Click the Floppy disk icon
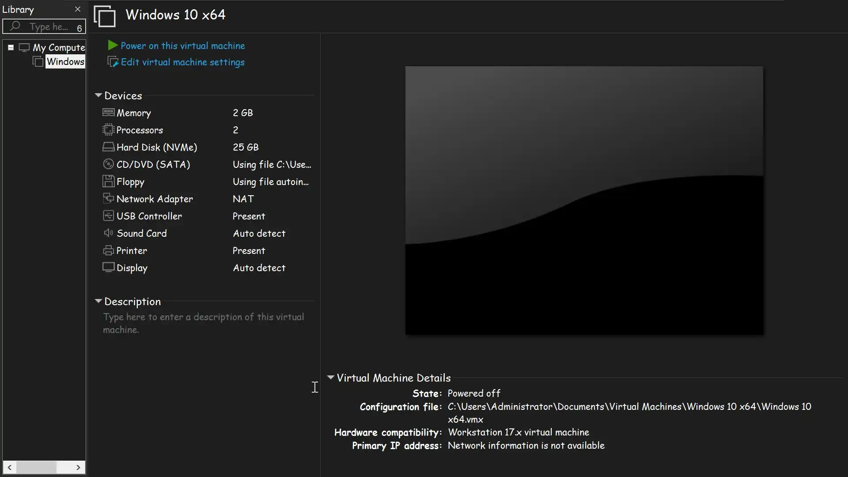Image resolution: width=848 pixels, height=477 pixels. point(108,182)
